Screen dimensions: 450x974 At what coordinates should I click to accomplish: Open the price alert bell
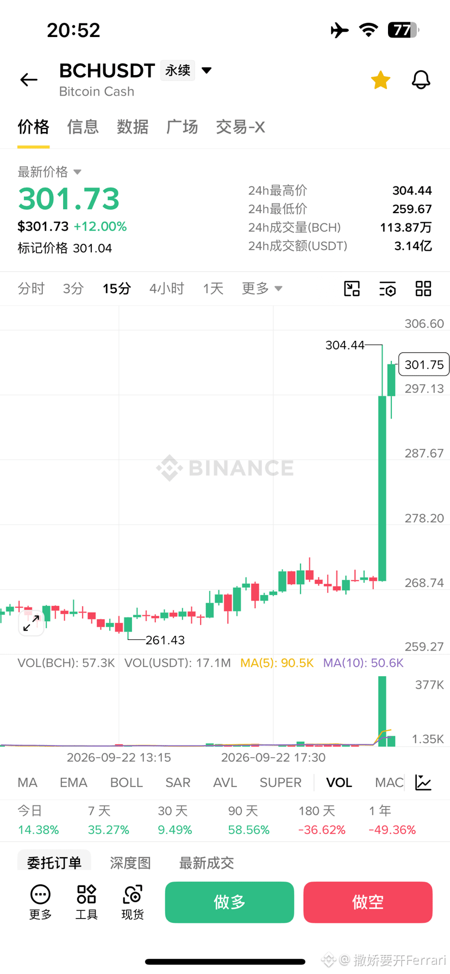(x=421, y=80)
